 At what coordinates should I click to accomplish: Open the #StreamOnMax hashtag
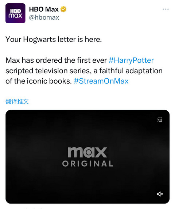pos(101,81)
